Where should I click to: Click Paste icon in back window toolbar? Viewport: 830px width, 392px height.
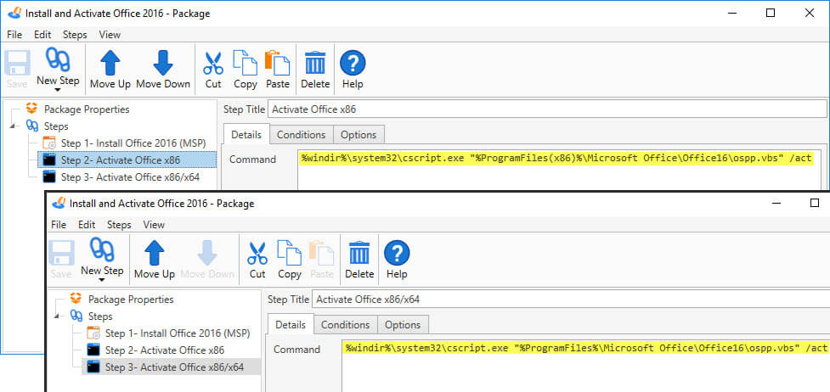[x=277, y=64]
